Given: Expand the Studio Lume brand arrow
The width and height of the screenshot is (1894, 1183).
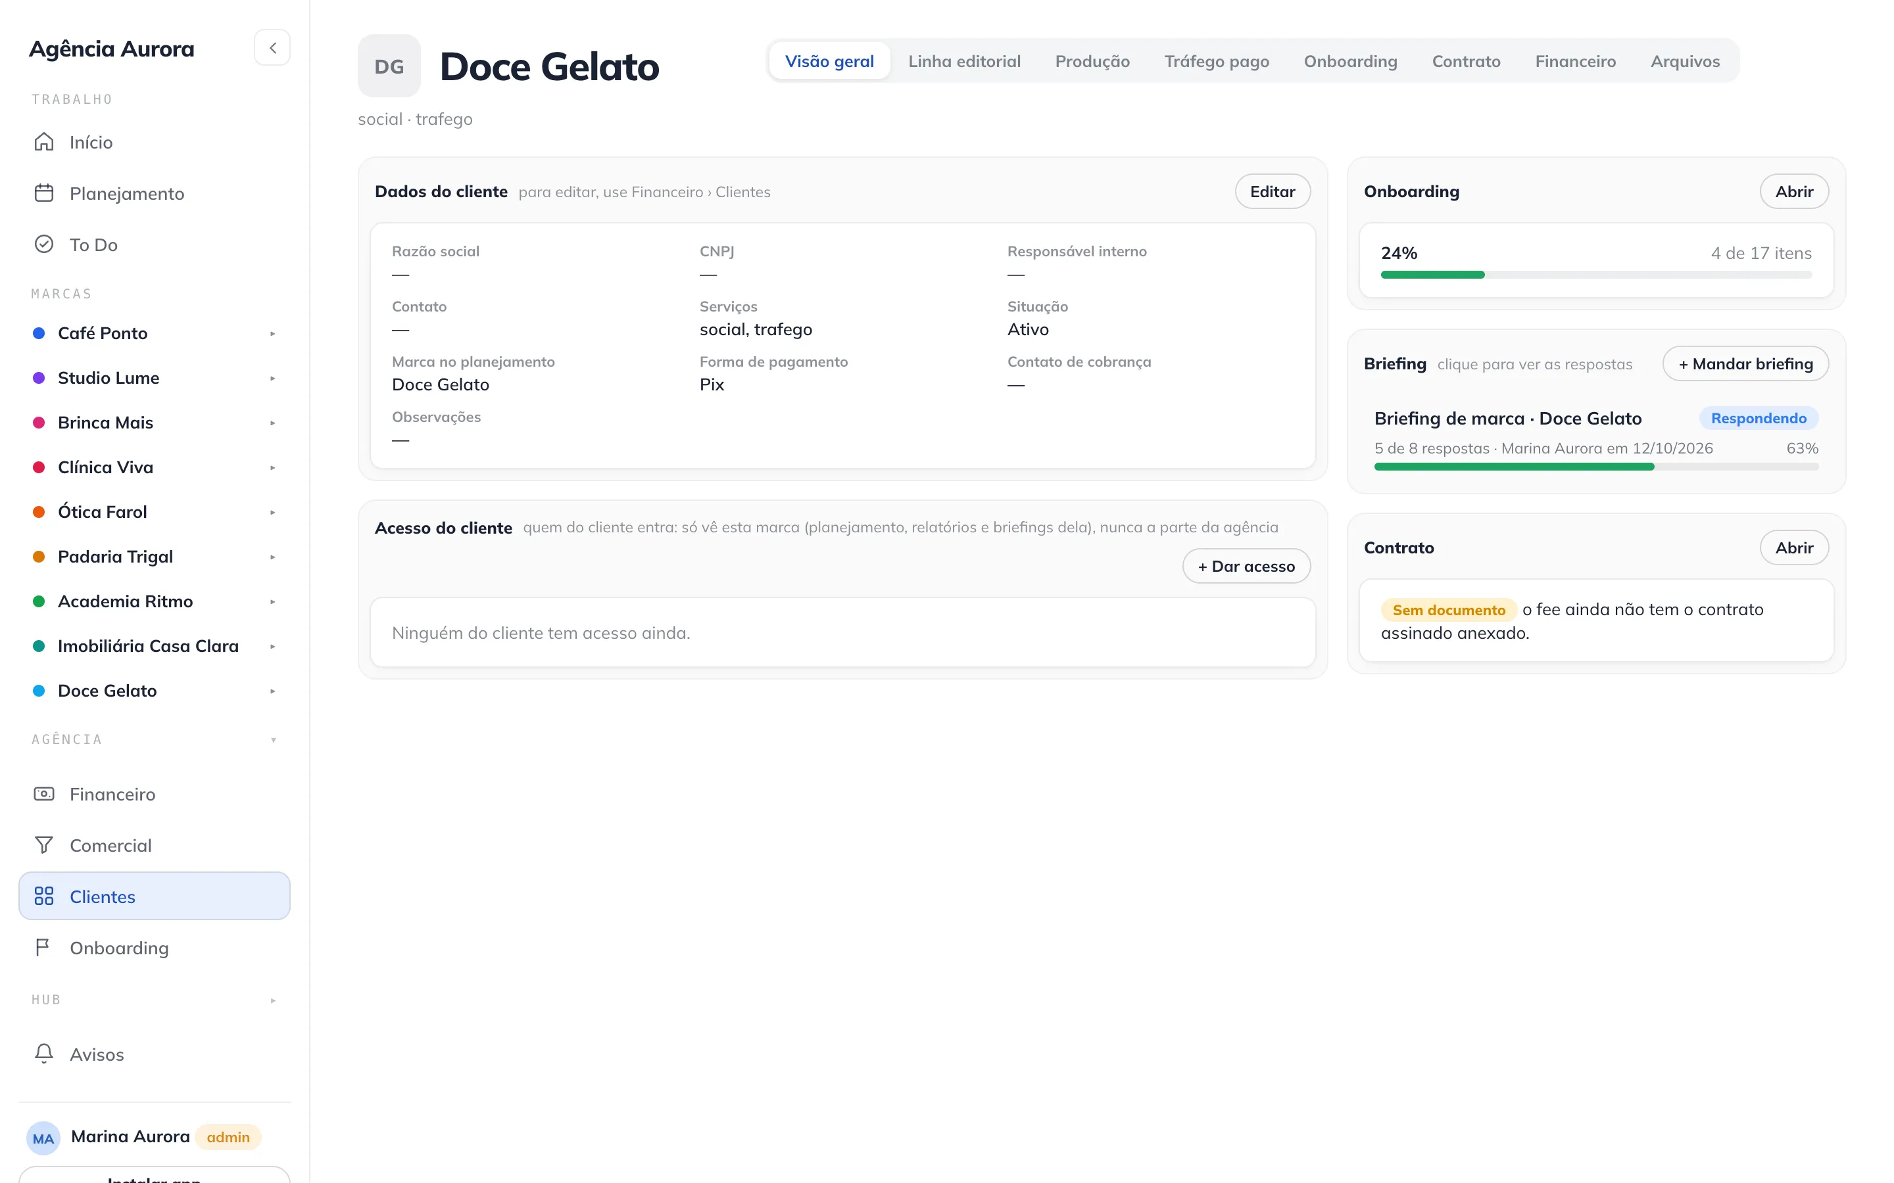Looking at the screenshot, I should pyautogui.click(x=272, y=378).
